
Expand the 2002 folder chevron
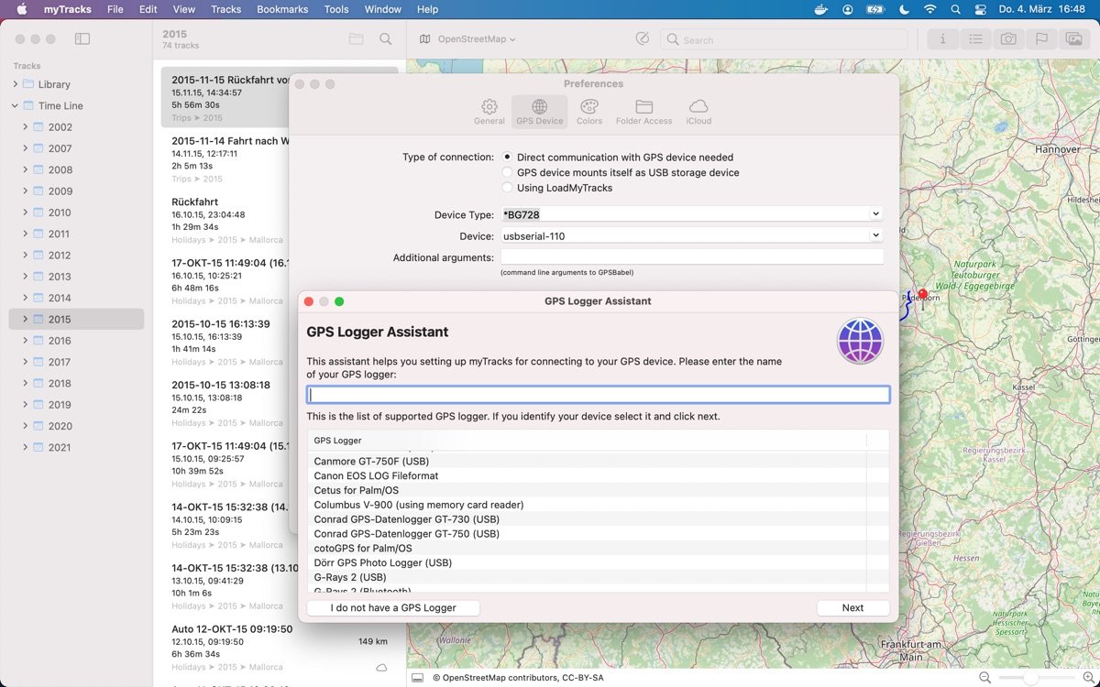point(26,127)
